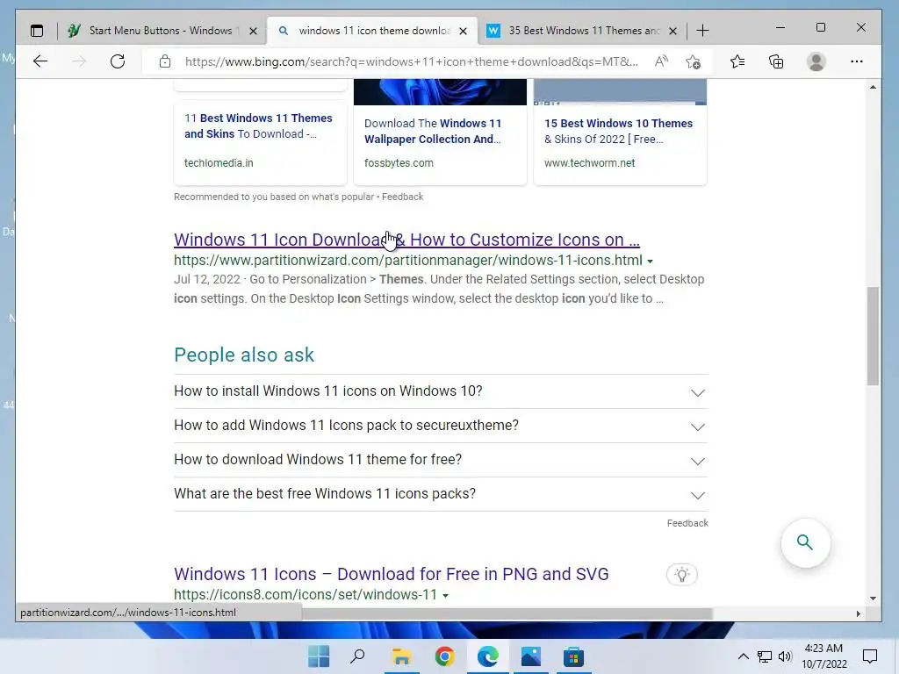
Task: Close the 35 Best Windows 11 Themes tab
Action: tap(673, 31)
